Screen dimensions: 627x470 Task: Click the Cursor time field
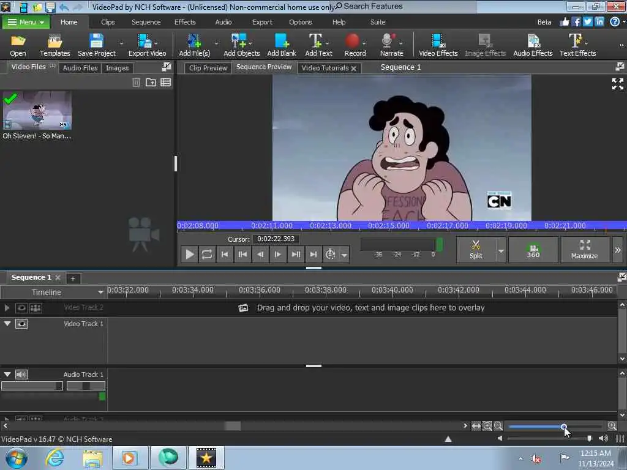tap(276, 239)
